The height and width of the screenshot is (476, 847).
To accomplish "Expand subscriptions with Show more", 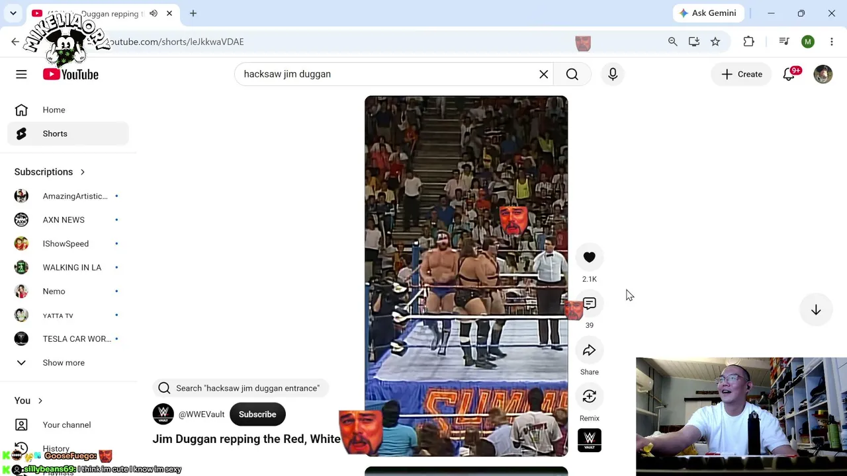I will coord(68,362).
